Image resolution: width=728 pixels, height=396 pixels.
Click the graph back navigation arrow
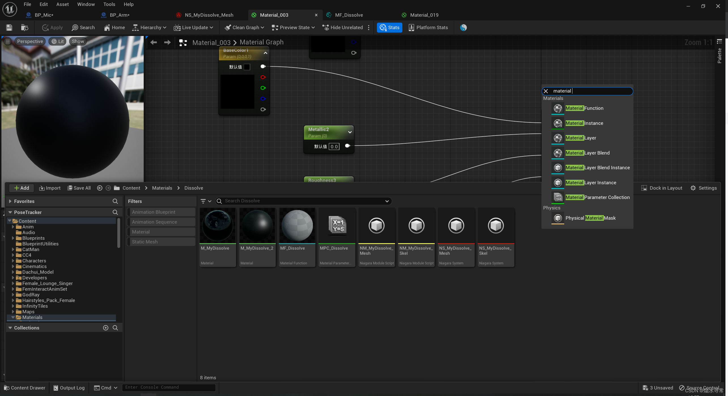click(154, 42)
